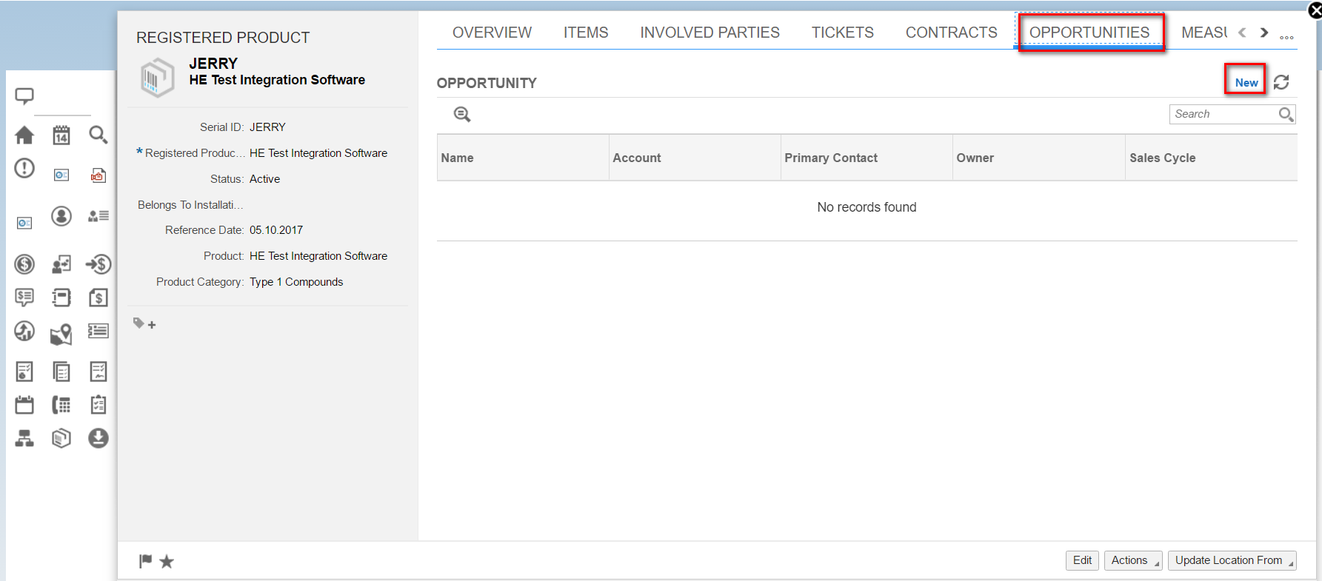The image size is (1322, 581).
Task: Click the product box icon in sidebar
Action: (61, 438)
